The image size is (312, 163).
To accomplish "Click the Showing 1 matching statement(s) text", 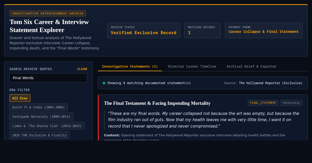I will click(149, 83).
